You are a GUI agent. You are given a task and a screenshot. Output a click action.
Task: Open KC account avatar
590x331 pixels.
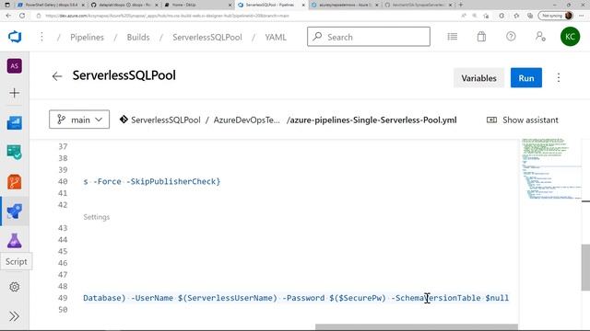570,37
